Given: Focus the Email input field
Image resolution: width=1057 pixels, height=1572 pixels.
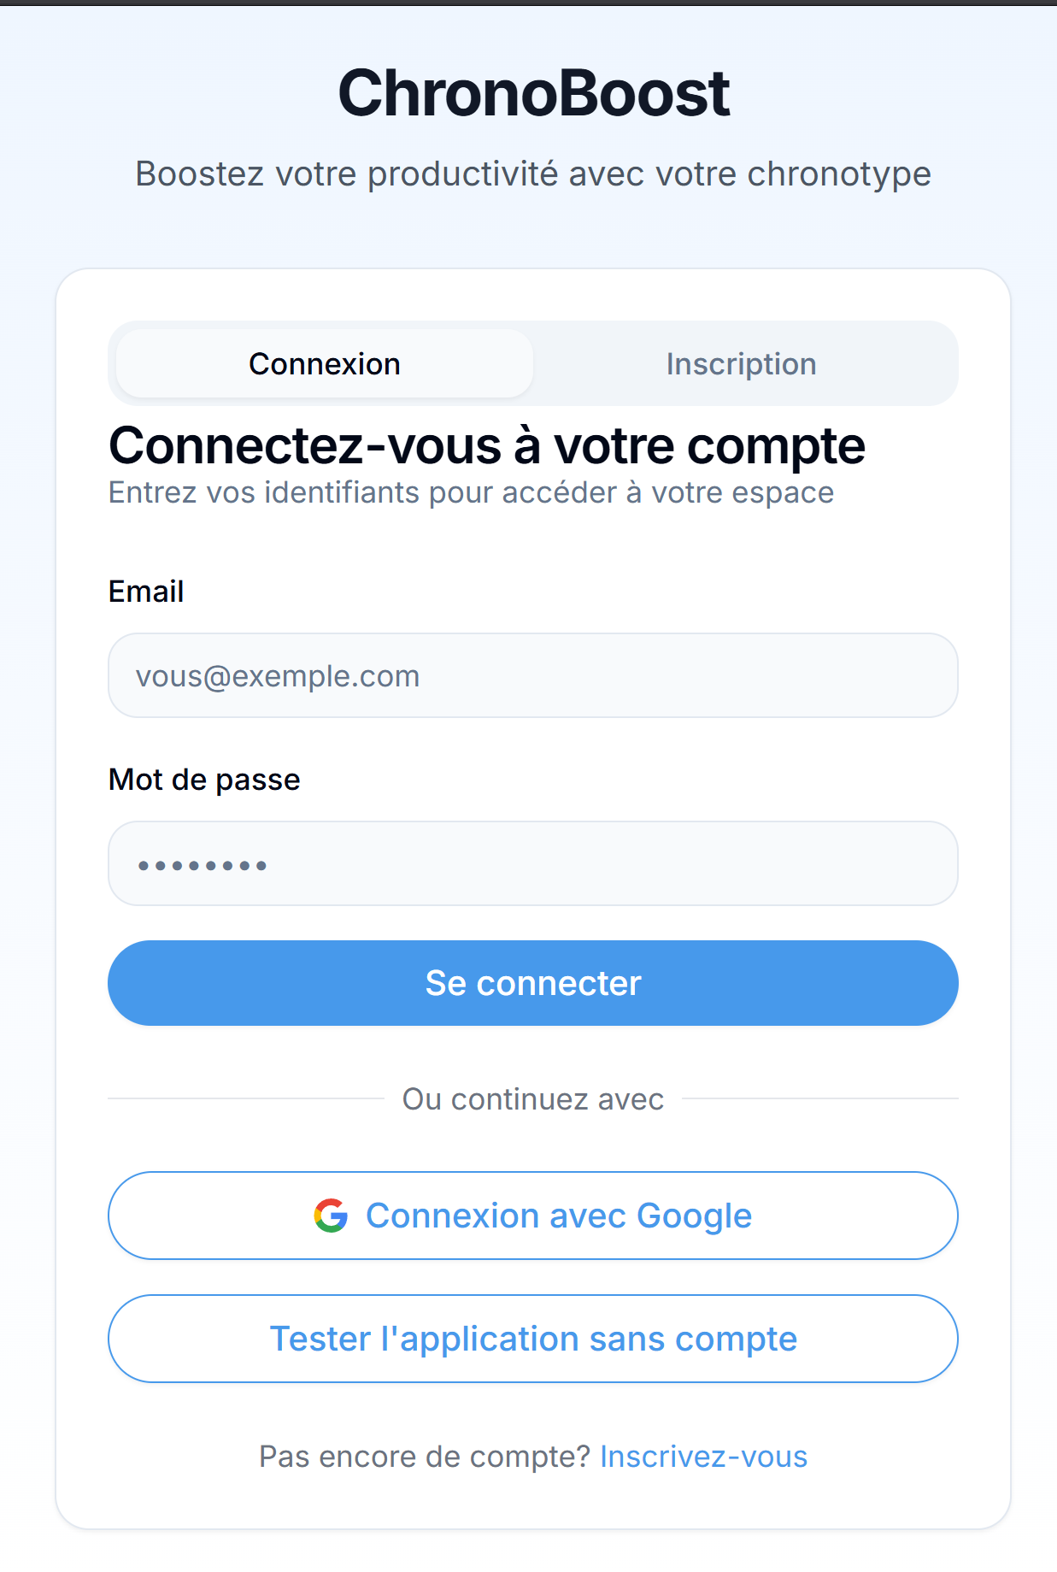Looking at the screenshot, I should [533, 675].
